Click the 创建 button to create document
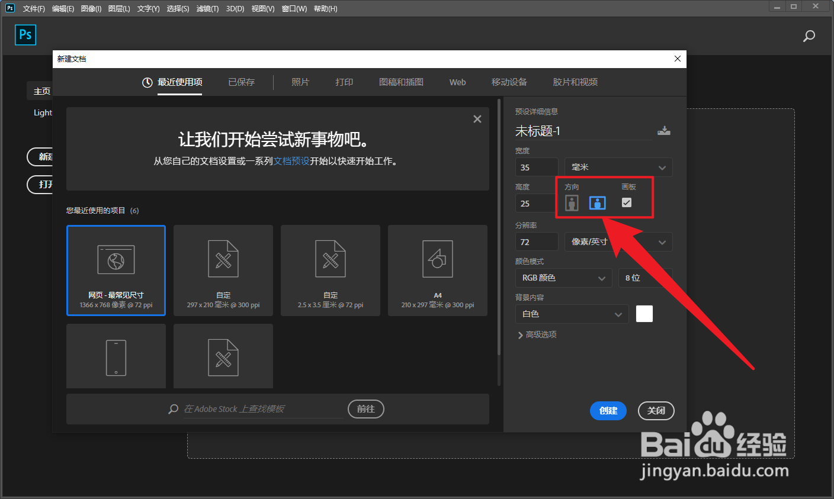Image resolution: width=834 pixels, height=499 pixels. [608, 410]
